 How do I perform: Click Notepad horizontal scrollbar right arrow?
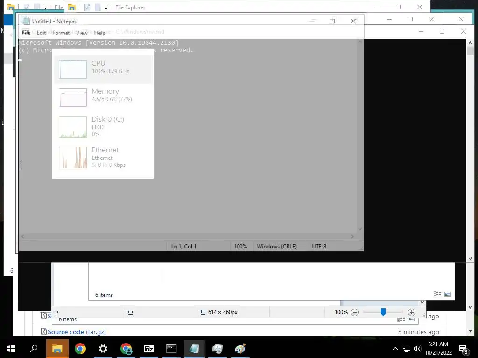352,236
